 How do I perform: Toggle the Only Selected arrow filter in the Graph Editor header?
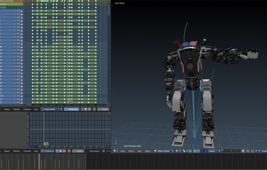pos(57,151)
